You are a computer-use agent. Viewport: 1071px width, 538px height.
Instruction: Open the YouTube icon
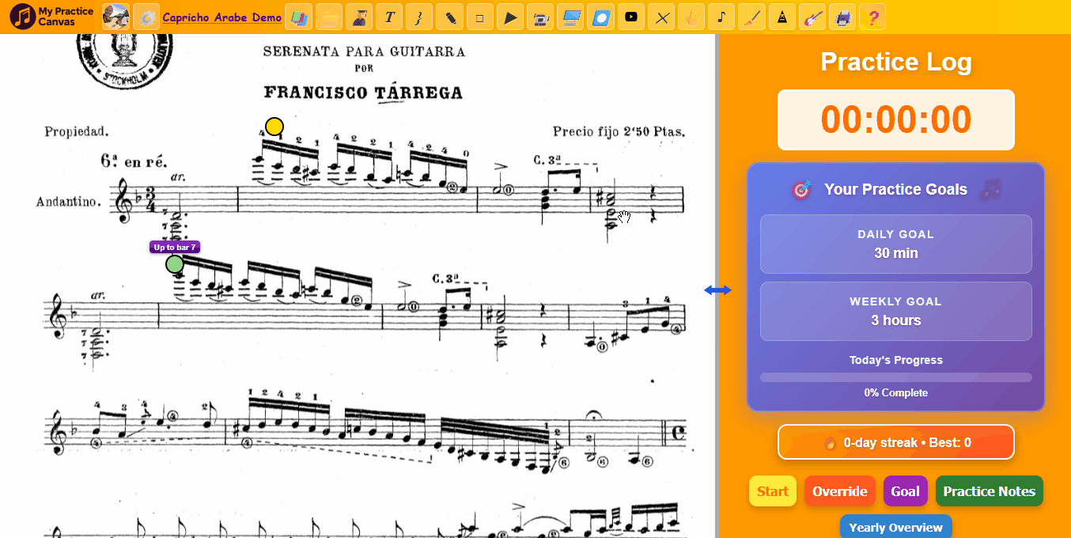coord(630,17)
